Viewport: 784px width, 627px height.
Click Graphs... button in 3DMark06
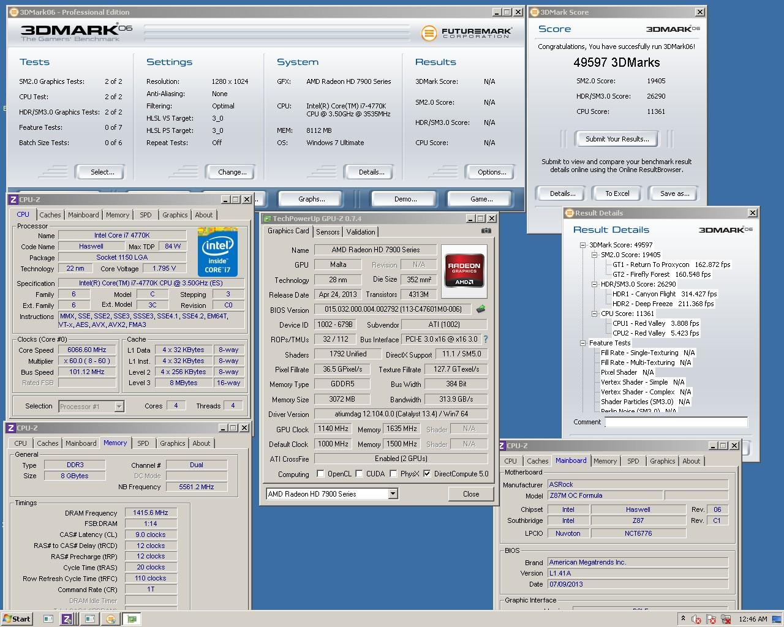coord(312,199)
